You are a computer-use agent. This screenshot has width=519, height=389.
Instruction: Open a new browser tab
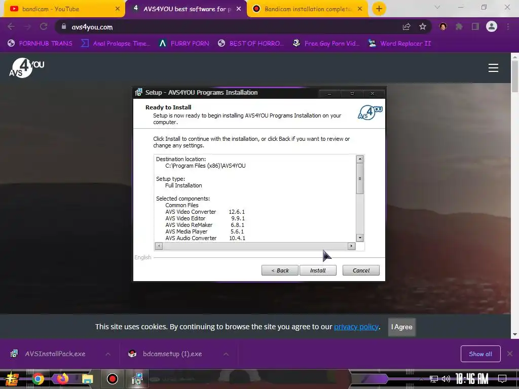point(379,9)
